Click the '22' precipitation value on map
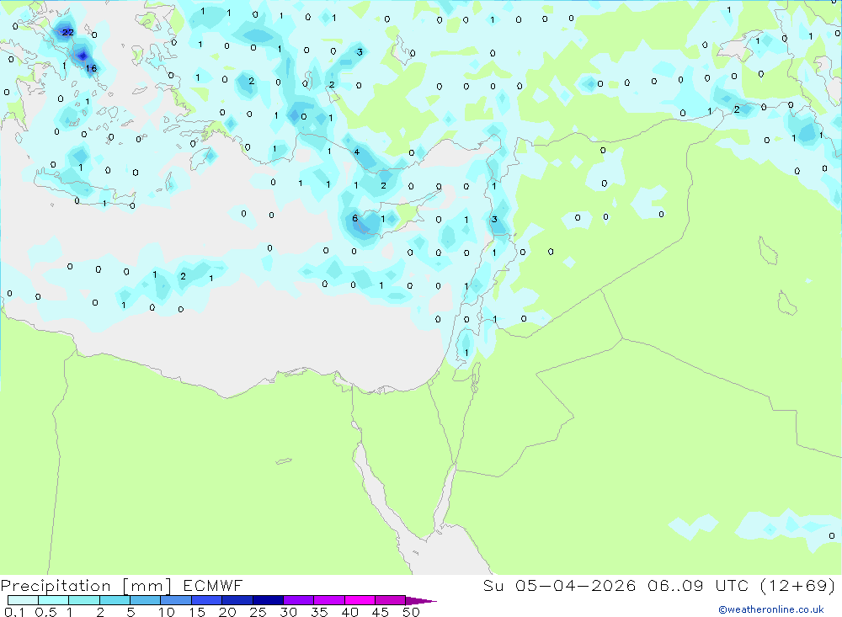This screenshot has width=842, height=617. (67, 32)
